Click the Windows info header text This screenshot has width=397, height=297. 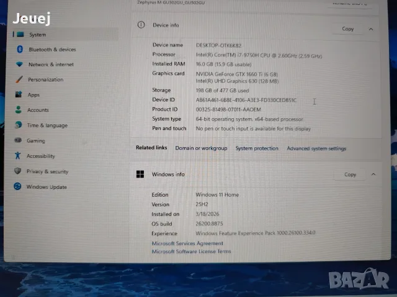pyautogui.click(x=168, y=174)
